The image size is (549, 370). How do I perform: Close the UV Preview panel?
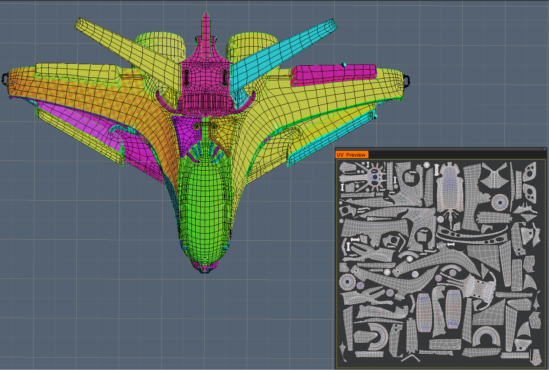pos(545,149)
